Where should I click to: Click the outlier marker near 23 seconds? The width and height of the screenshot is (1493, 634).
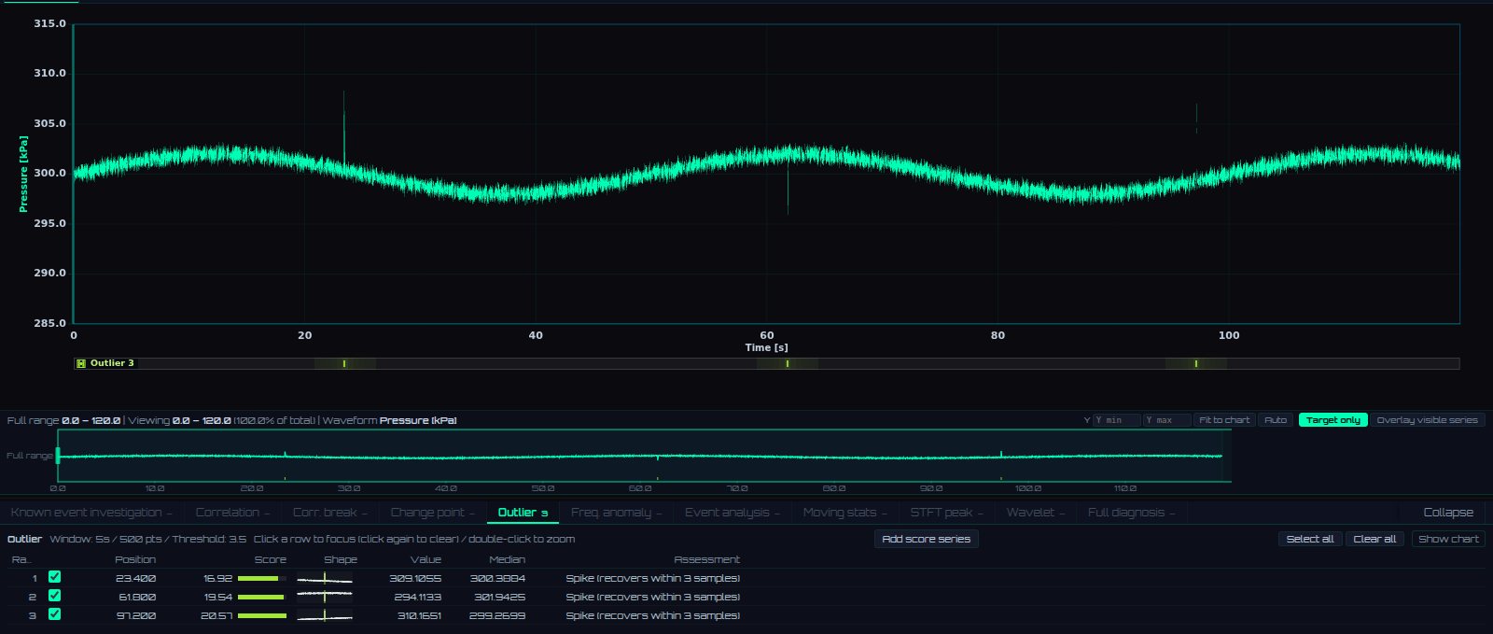click(x=344, y=363)
